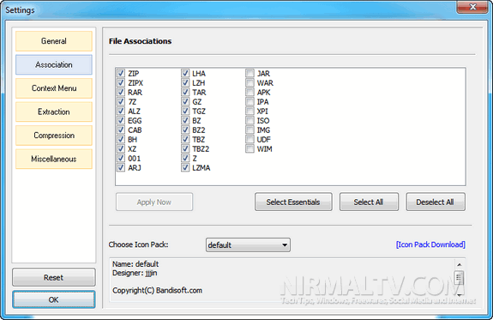The height and width of the screenshot is (320, 493).
Task: Tick the XPI checkbox
Action: 250,111
